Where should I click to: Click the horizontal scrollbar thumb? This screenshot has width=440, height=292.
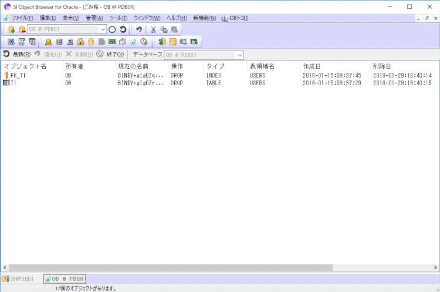pos(171,267)
